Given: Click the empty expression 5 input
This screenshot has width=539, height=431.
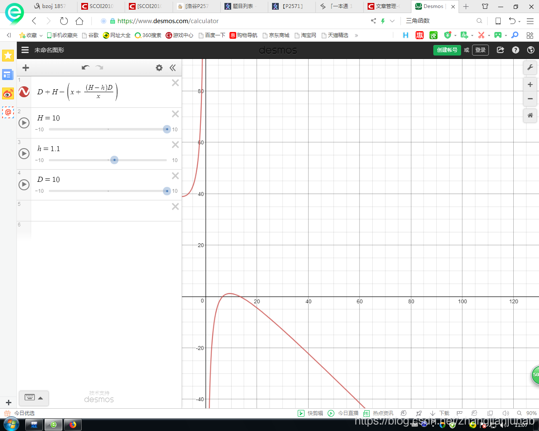Looking at the screenshot, I should pos(101,211).
